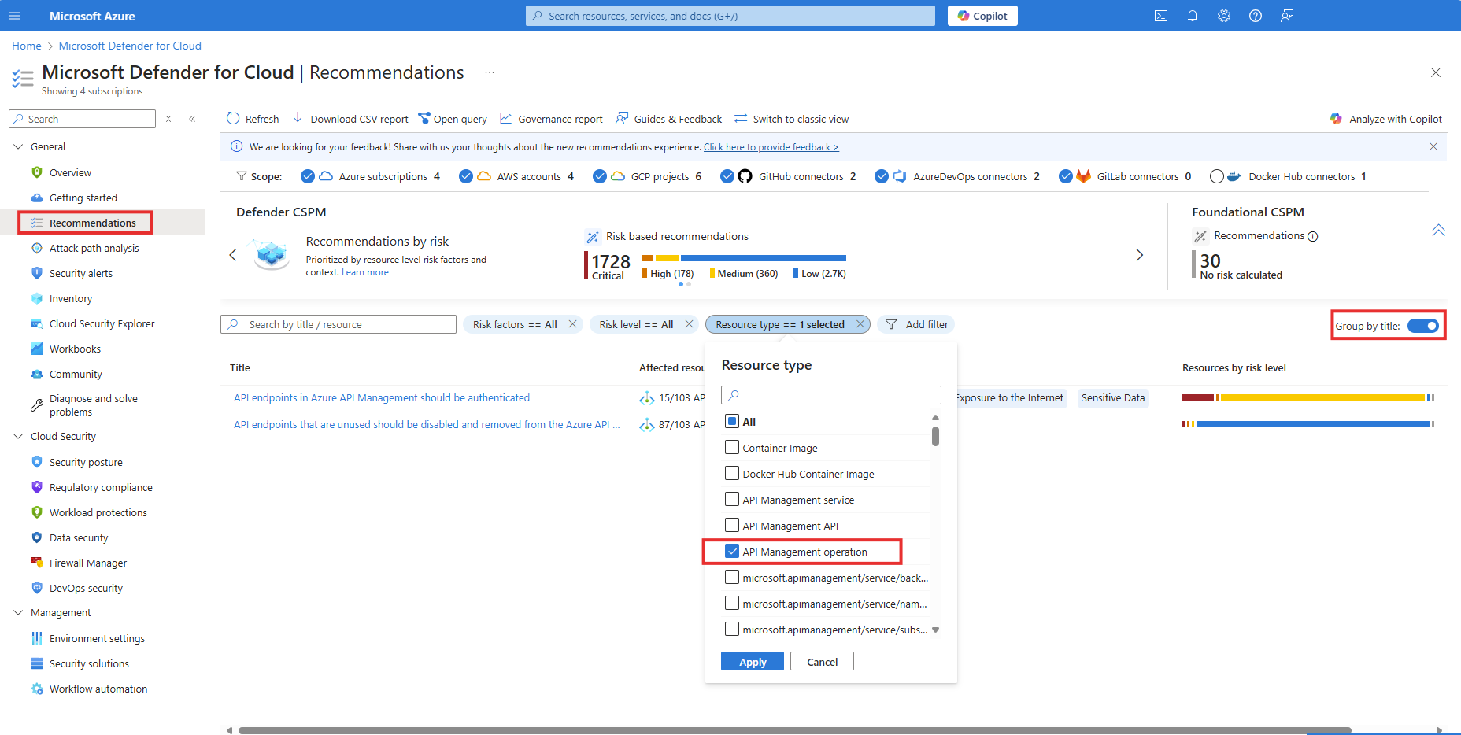Open Cloud Security Explorer
This screenshot has height=735, width=1461.
(x=102, y=323)
